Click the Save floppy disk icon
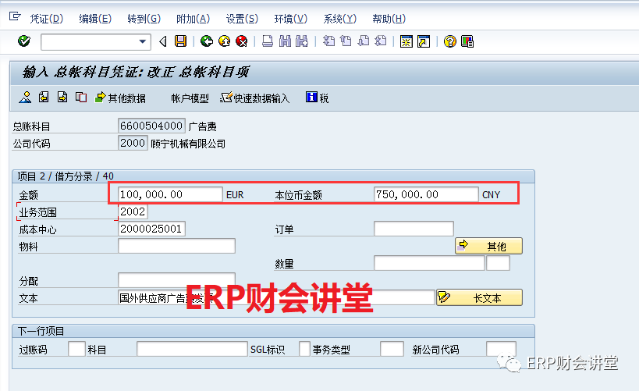Image resolution: width=639 pixels, height=391 pixels. [181, 41]
